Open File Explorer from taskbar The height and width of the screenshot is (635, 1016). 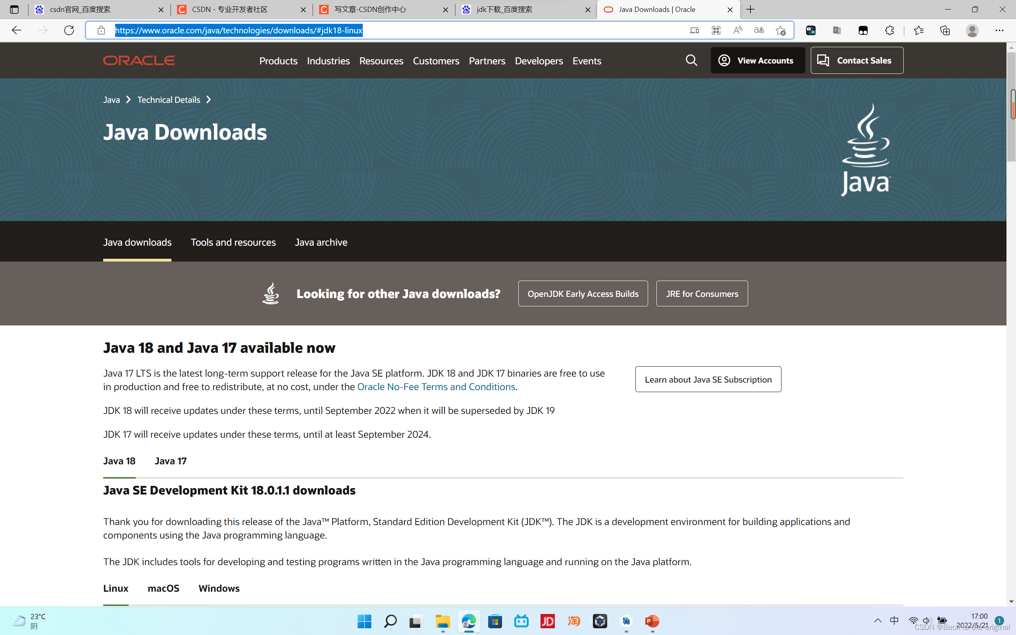point(443,621)
